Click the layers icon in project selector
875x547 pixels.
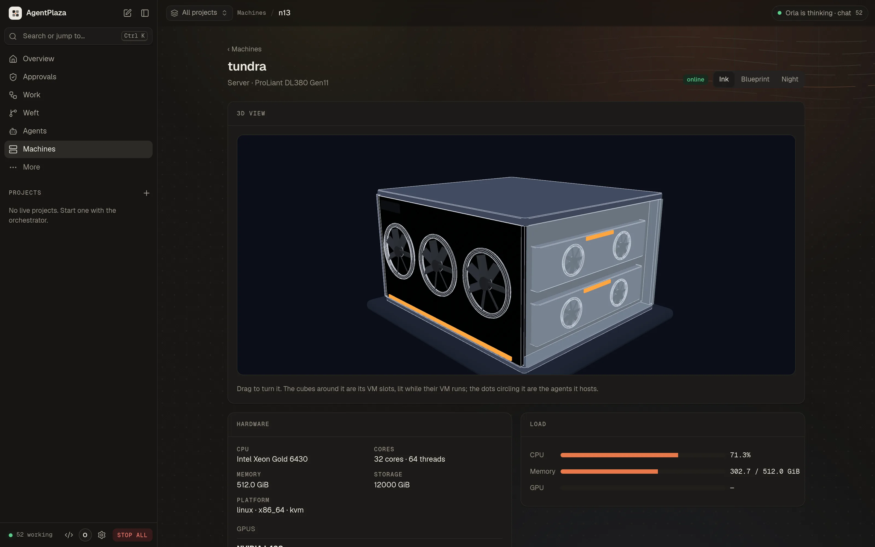(174, 13)
